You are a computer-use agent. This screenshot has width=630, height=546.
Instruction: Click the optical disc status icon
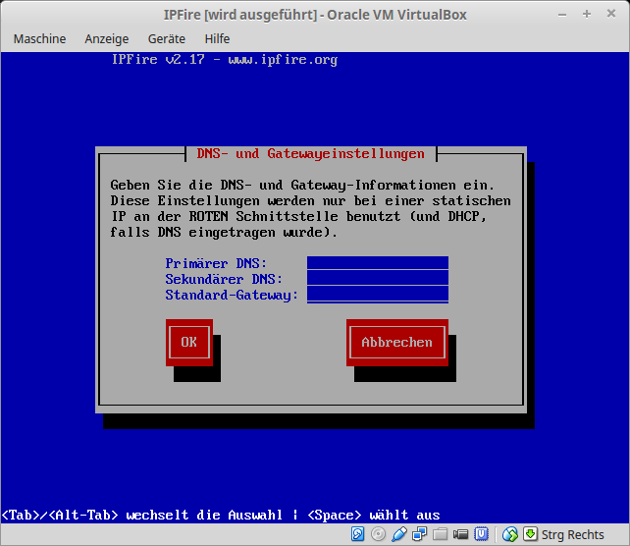pos(378,534)
